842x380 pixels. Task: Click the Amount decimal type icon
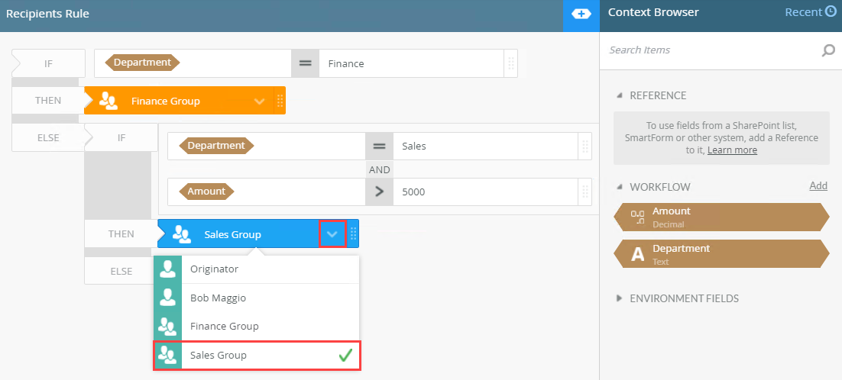(637, 217)
